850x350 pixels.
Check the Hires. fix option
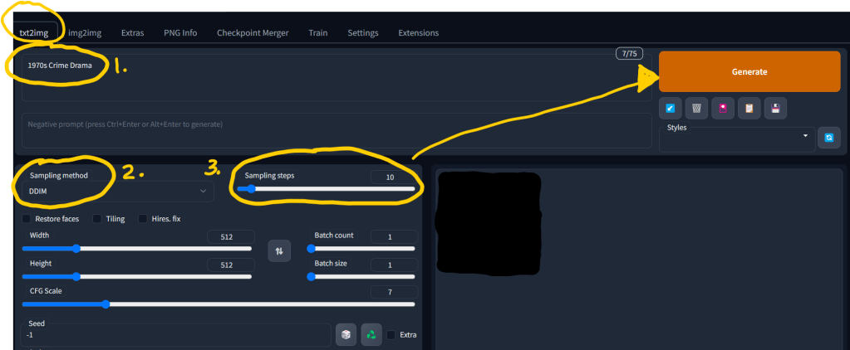click(x=143, y=219)
